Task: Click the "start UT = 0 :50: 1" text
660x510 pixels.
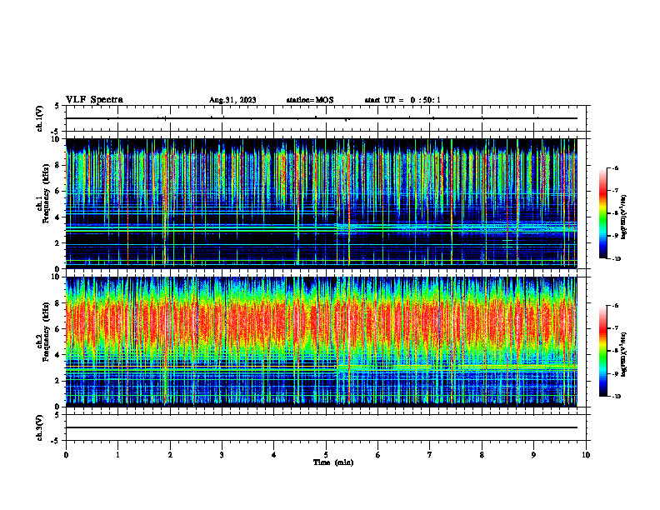Action: (402, 100)
